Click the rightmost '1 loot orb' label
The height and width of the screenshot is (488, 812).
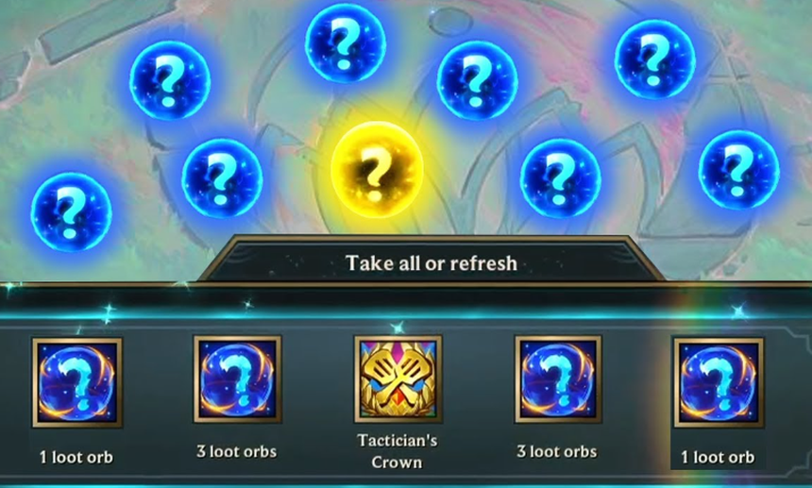[x=718, y=458]
